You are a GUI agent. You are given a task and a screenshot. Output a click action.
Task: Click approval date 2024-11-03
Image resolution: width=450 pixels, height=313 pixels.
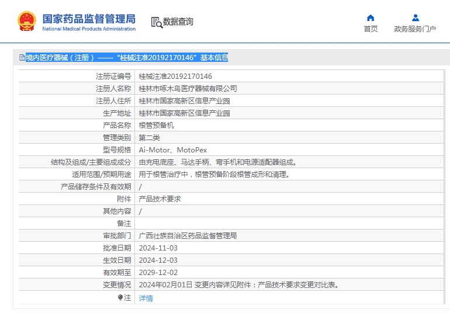pos(158,248)
